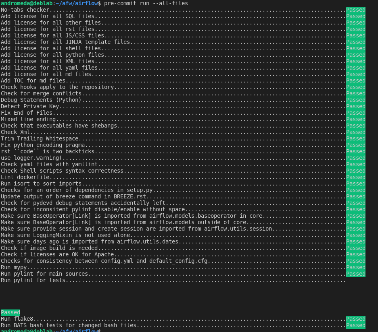Click 'Checks for an order of dependencies in setup.py'
The image size is (378, 332).
tap(77, 190)
